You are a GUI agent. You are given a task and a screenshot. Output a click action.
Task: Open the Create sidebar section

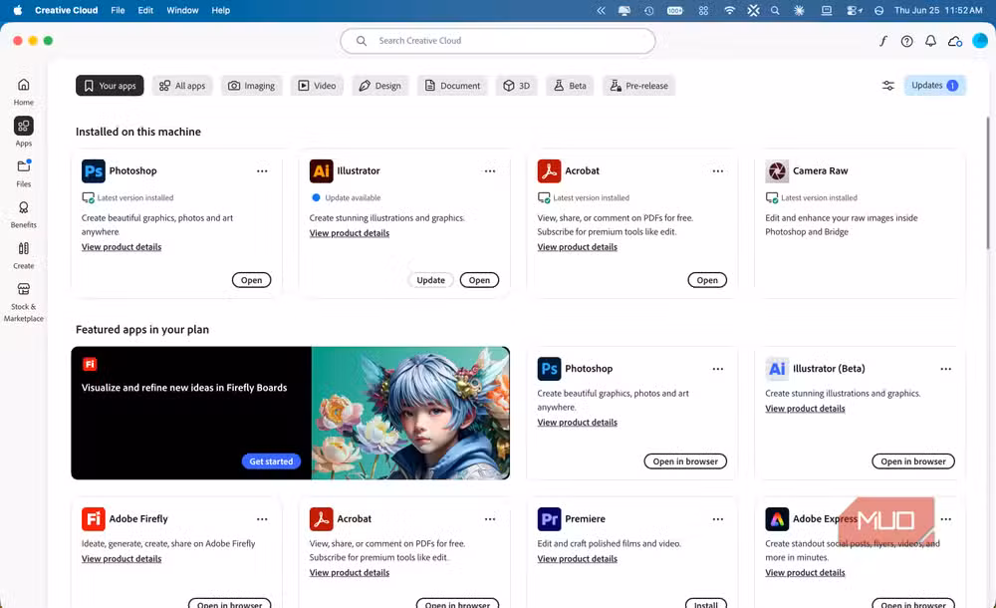[x=24, y=255]
